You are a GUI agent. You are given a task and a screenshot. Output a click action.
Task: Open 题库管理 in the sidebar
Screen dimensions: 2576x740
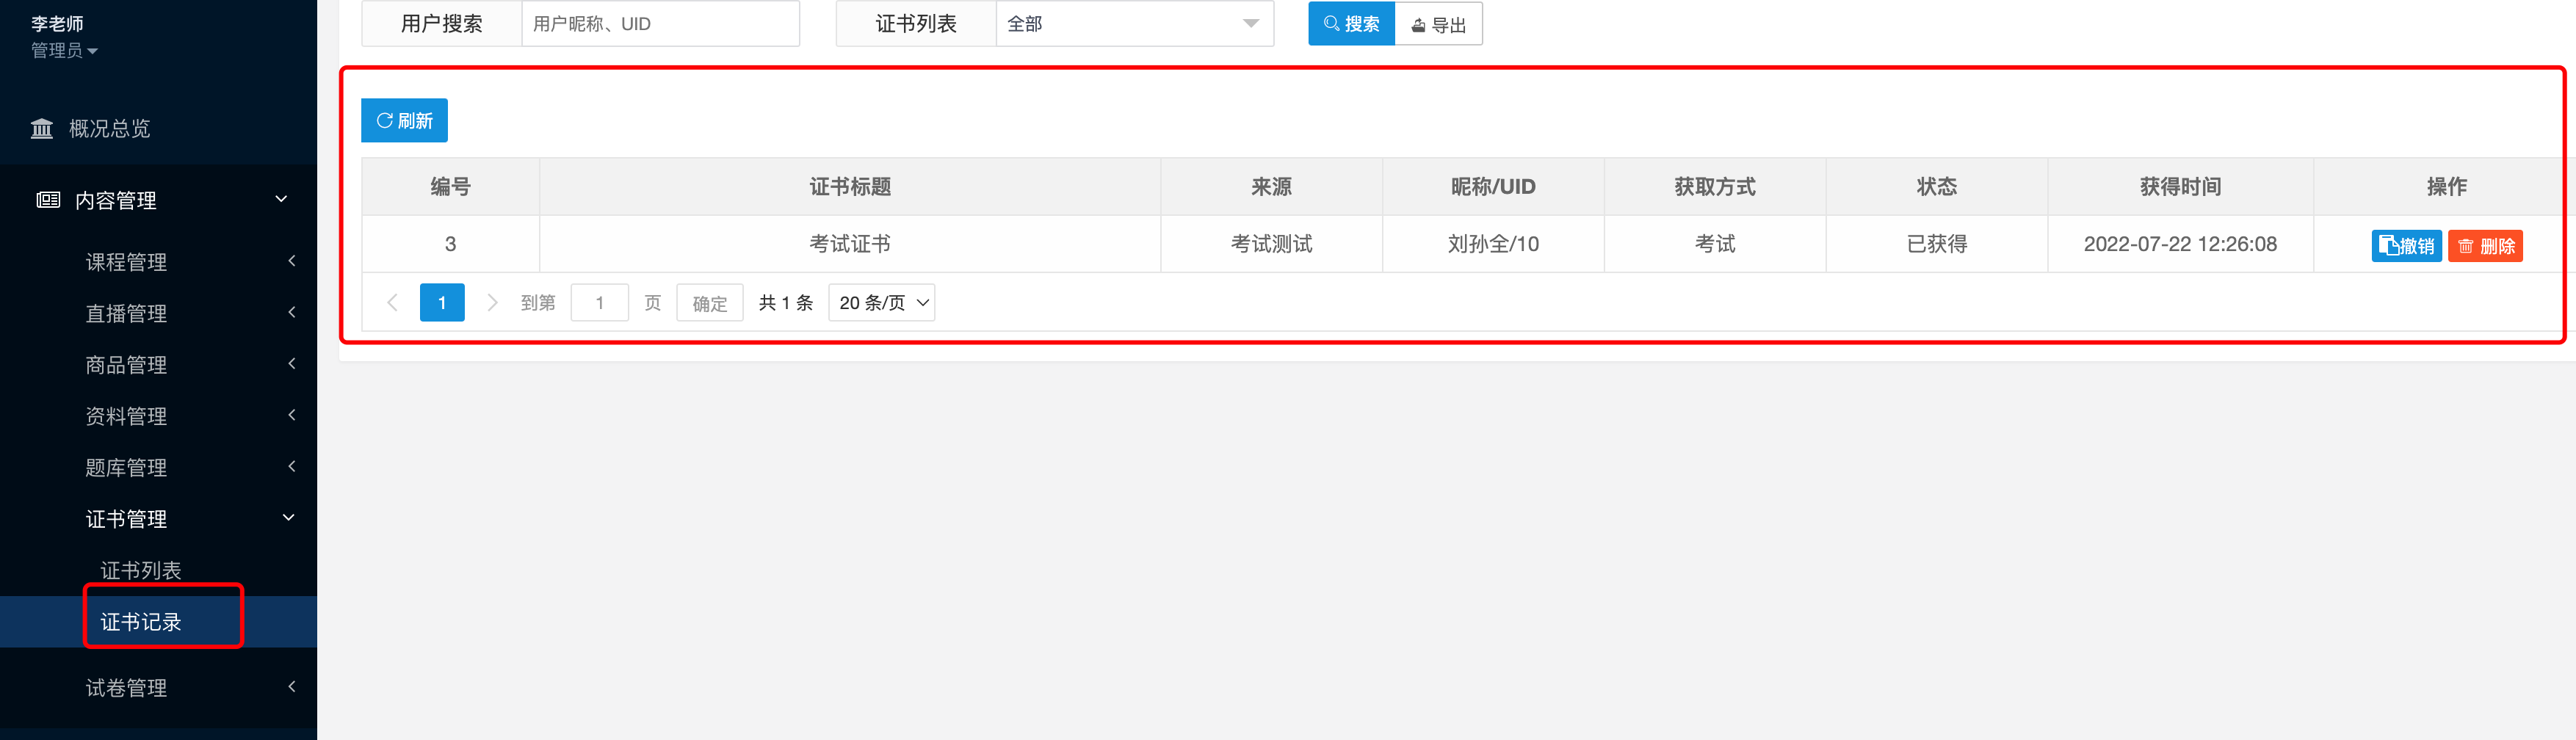126,467
